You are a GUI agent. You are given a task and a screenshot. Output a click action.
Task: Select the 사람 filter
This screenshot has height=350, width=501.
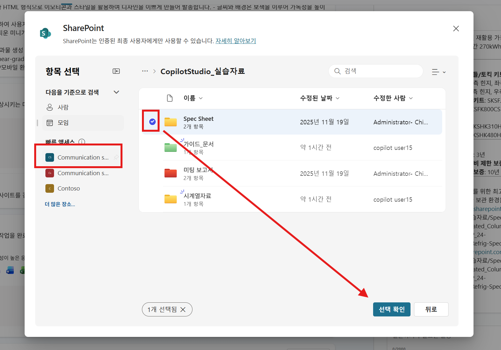click(83, 107)
